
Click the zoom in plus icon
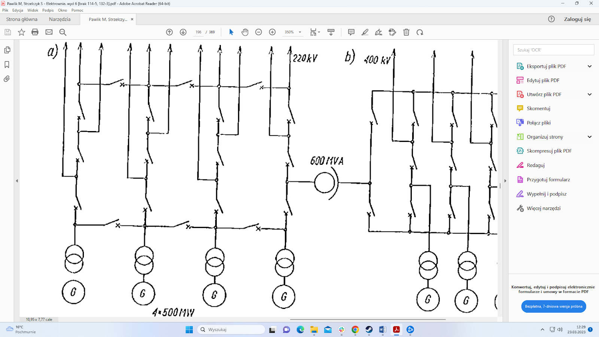[272, 32]
